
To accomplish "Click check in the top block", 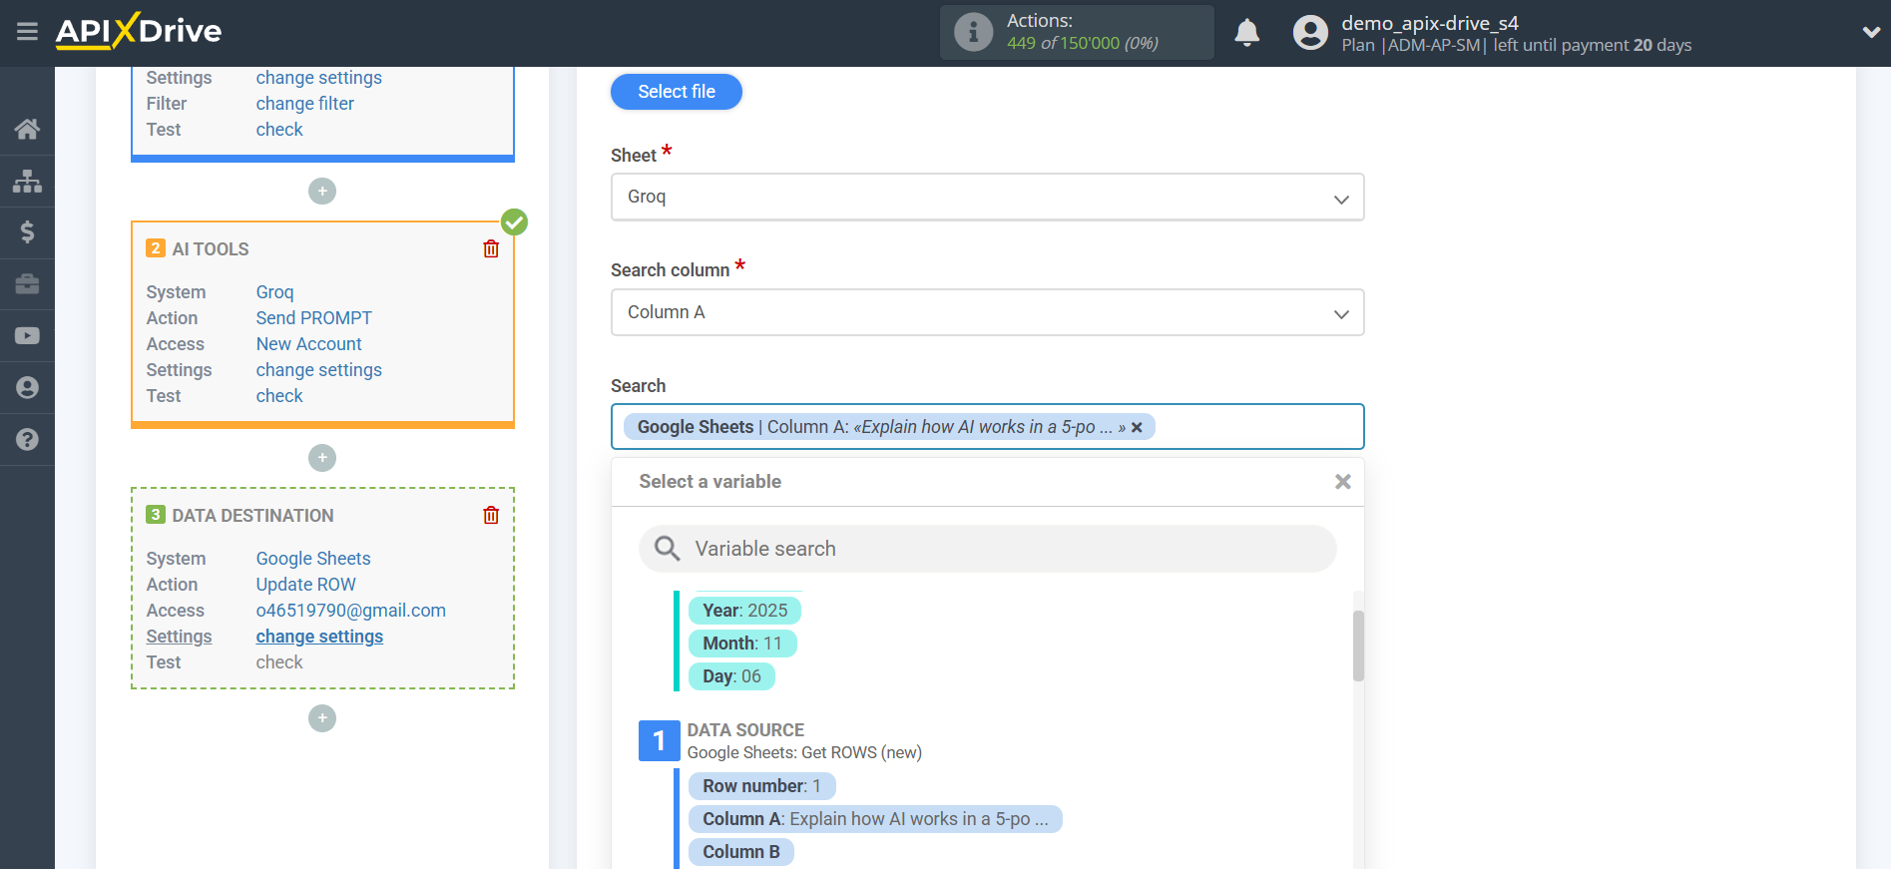I will (x=279, y=130).
